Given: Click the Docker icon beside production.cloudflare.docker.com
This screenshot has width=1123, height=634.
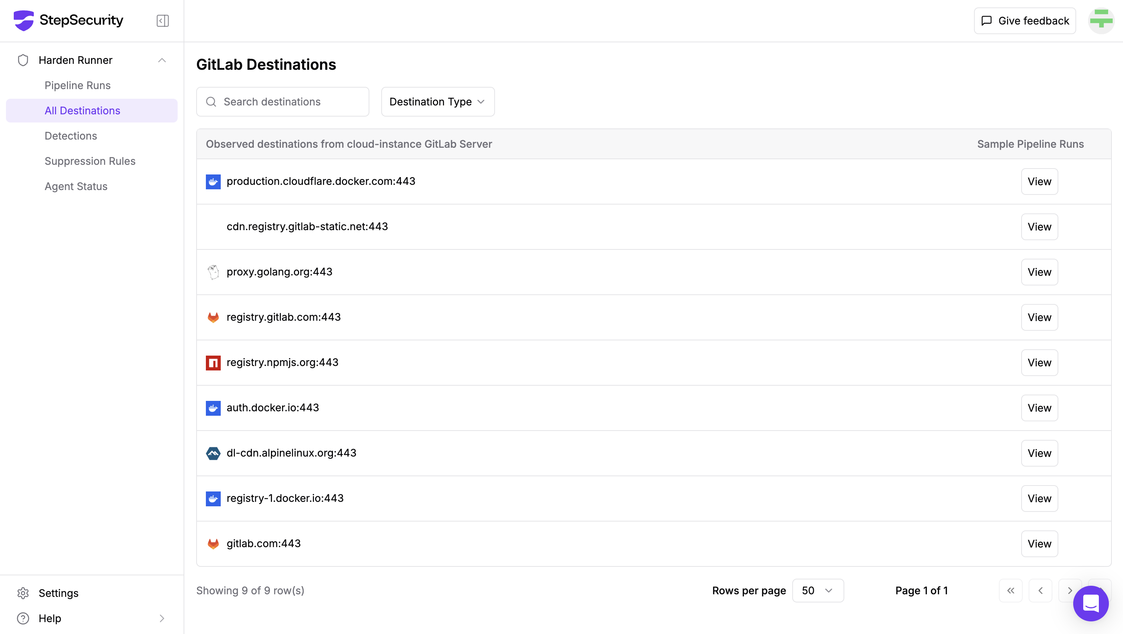Looking at the screenshot, I should click(213, 182).
